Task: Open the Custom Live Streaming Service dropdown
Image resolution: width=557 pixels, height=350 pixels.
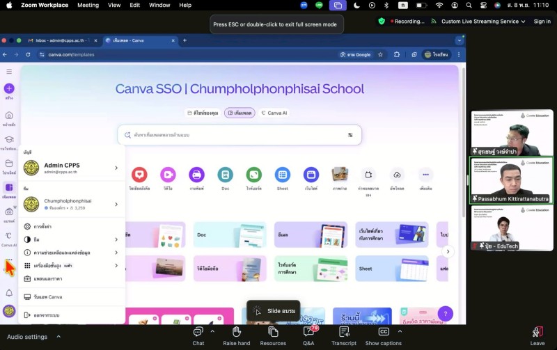Action: tap(484, 22)
